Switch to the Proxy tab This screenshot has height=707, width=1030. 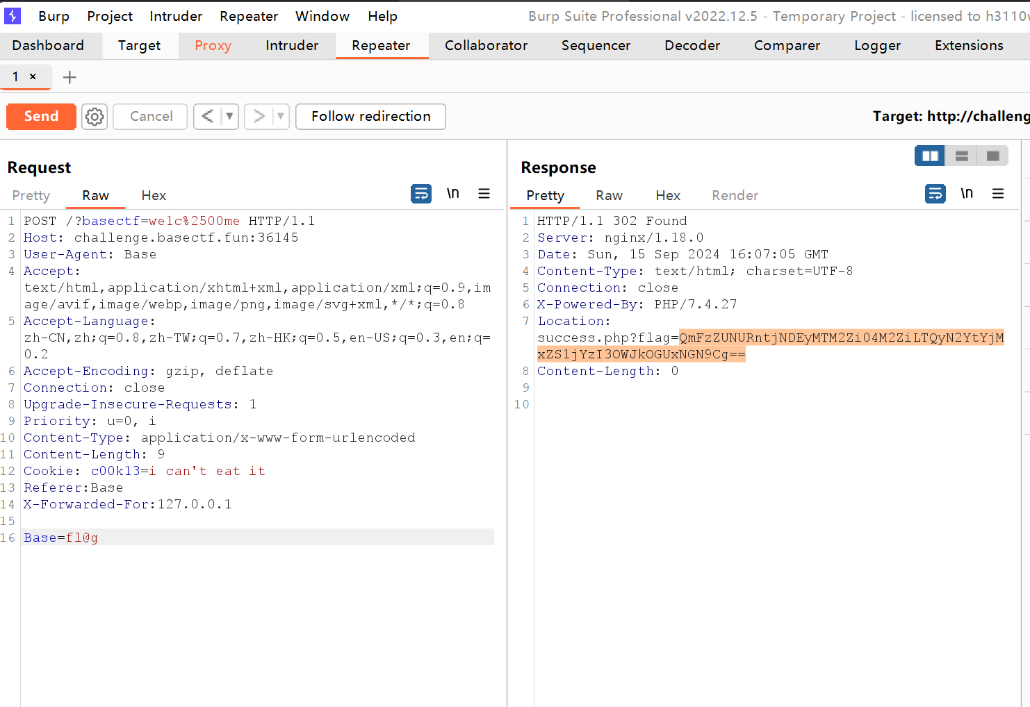click(x=213, y=46)
